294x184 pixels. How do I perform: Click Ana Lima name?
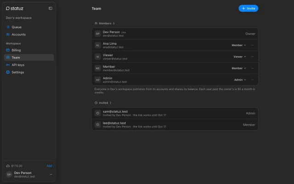[x=109, y=44]
